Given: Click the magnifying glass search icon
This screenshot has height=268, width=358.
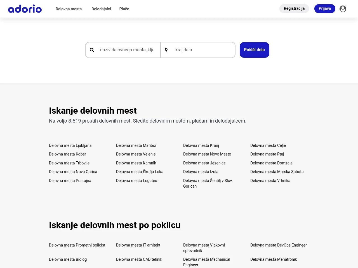Looking at the screenshot, I should [x=92, y=50].
